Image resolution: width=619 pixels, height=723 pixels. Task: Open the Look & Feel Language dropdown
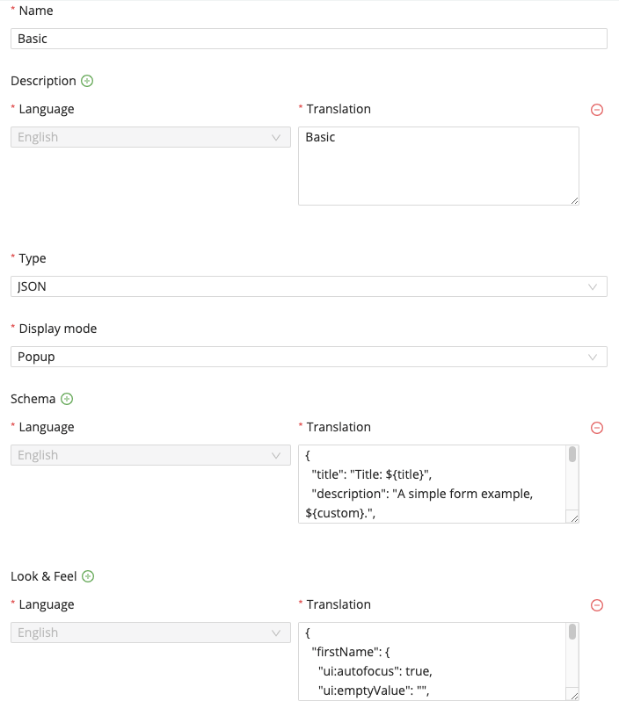point(149,632)
